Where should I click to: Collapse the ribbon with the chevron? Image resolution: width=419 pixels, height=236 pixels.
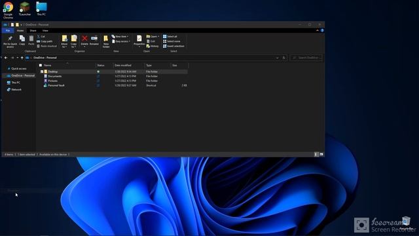(x=317, y=31)
